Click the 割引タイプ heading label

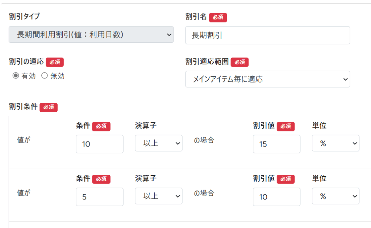tap(24, 16)
